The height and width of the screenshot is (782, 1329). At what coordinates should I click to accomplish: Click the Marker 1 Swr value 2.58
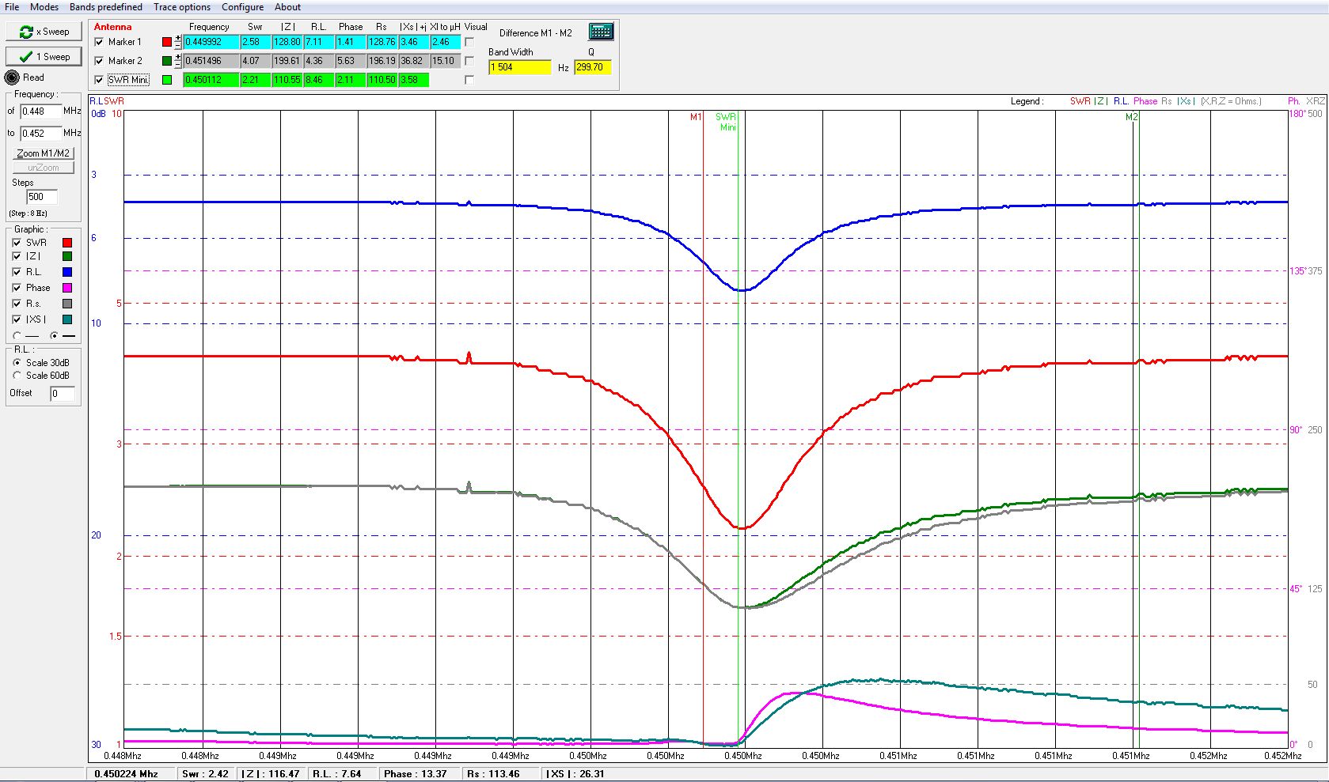[256, 42]
